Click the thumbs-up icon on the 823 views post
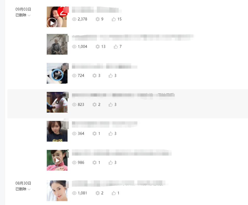The width and height of the screenshot is (248, 205). [x=110, y=105]
